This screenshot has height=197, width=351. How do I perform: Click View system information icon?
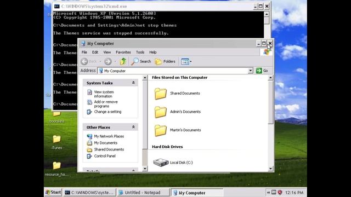(x=89, y=92)
